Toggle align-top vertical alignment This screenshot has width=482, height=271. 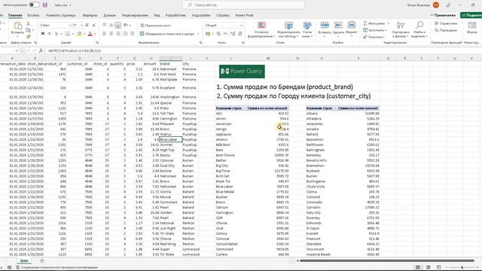105,25
